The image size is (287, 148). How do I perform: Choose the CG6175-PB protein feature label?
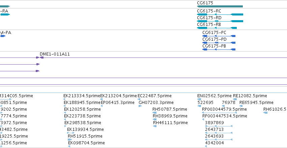click(x=214, y=46)
